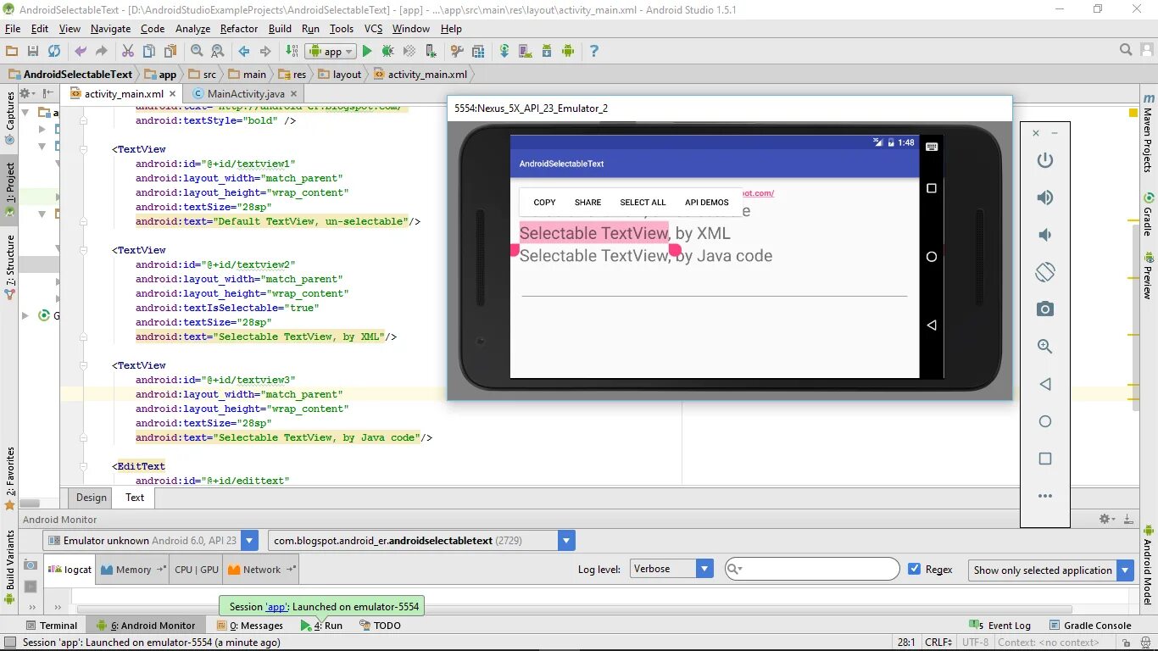Open the Refactor menu
The image size is (1158, 651).
pyautogui.click(x=239, y=28)
